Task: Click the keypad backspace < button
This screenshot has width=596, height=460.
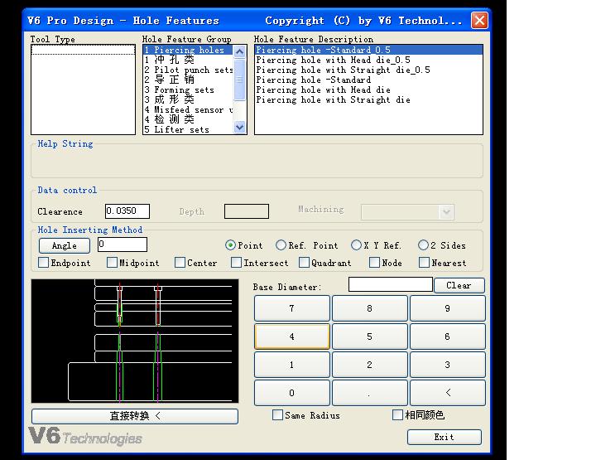Action: pos(447,393)
